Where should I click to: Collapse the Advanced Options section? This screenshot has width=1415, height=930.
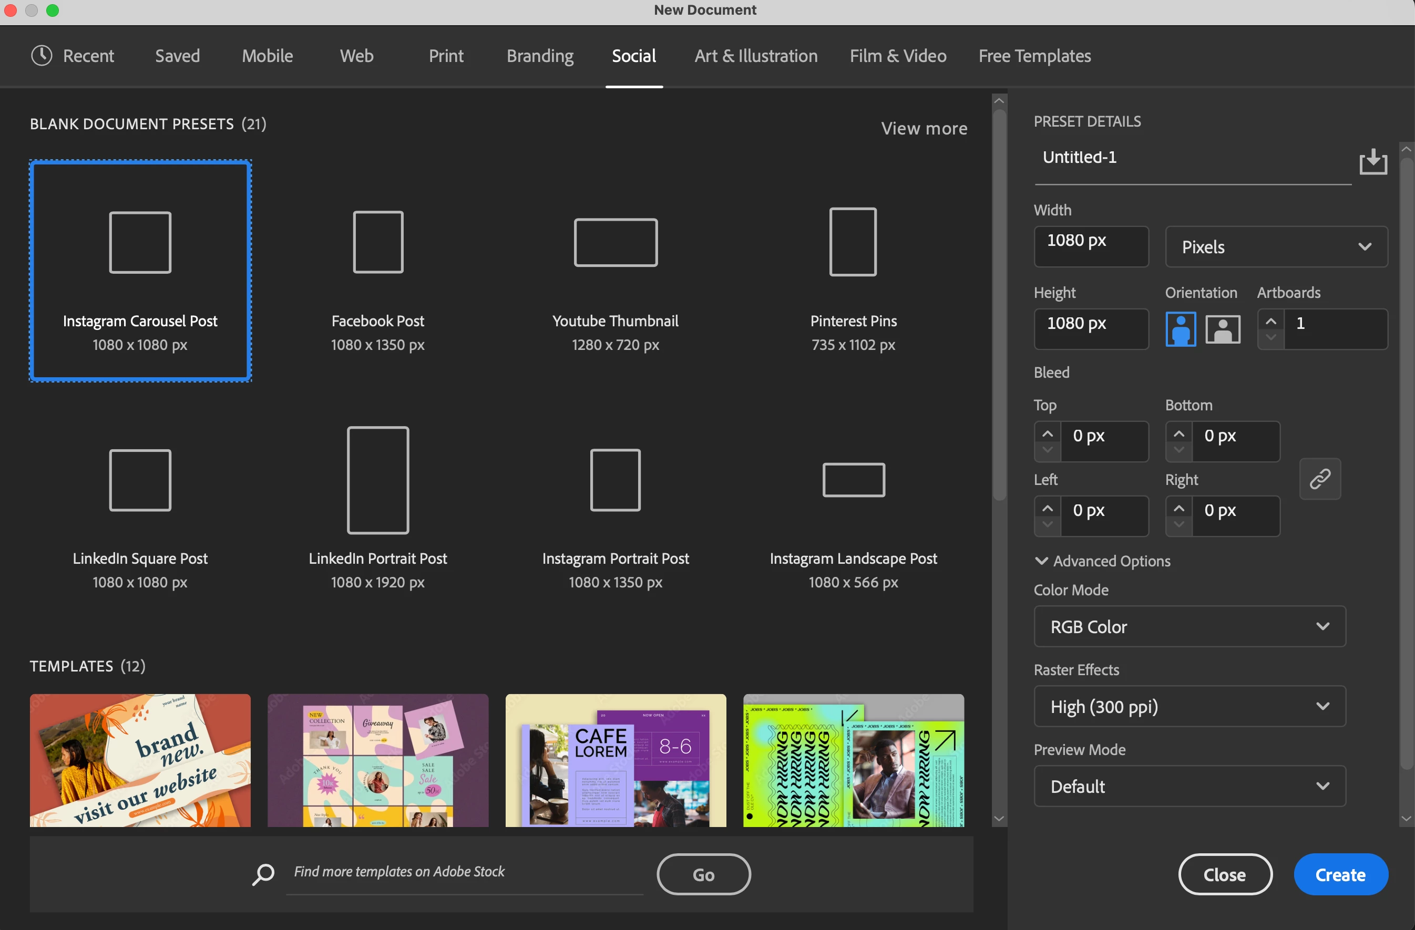coord(1042,561)
